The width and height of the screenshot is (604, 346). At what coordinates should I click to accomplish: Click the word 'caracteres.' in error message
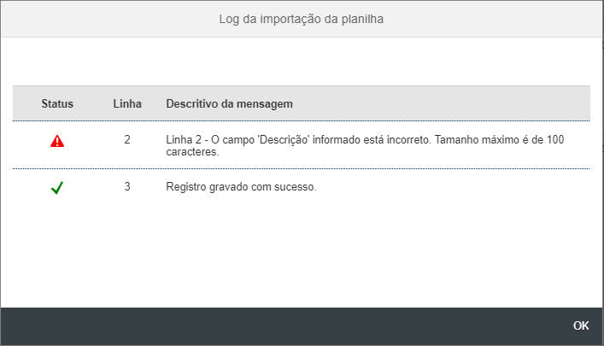193,152
